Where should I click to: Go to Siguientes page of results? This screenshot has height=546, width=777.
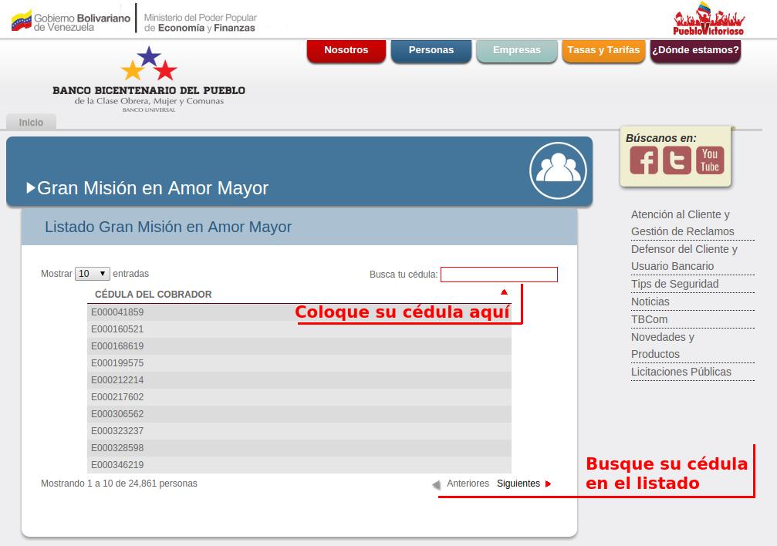point(519,484)
